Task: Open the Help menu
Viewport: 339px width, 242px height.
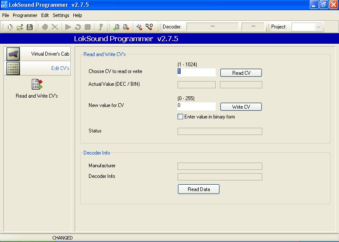Action: [78, 15]
